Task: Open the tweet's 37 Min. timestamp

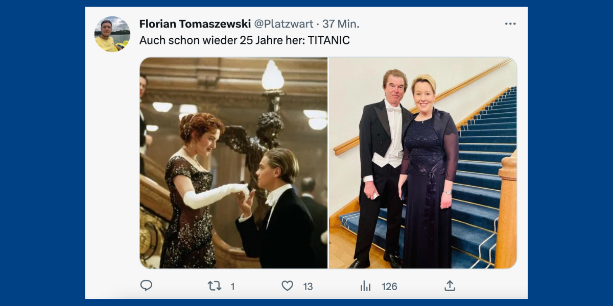Action: [341, 24]
